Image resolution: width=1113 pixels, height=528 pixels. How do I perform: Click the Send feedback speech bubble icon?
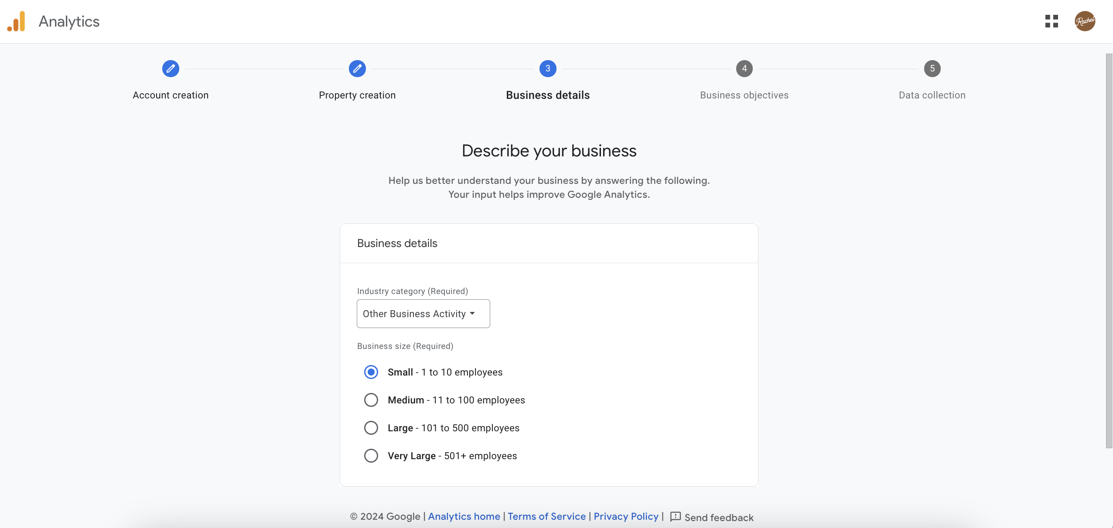(x=675, y=517)
